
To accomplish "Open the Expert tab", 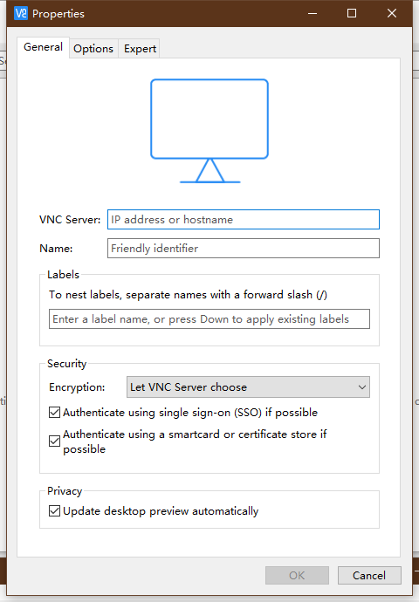I will [x=140, y=49].
